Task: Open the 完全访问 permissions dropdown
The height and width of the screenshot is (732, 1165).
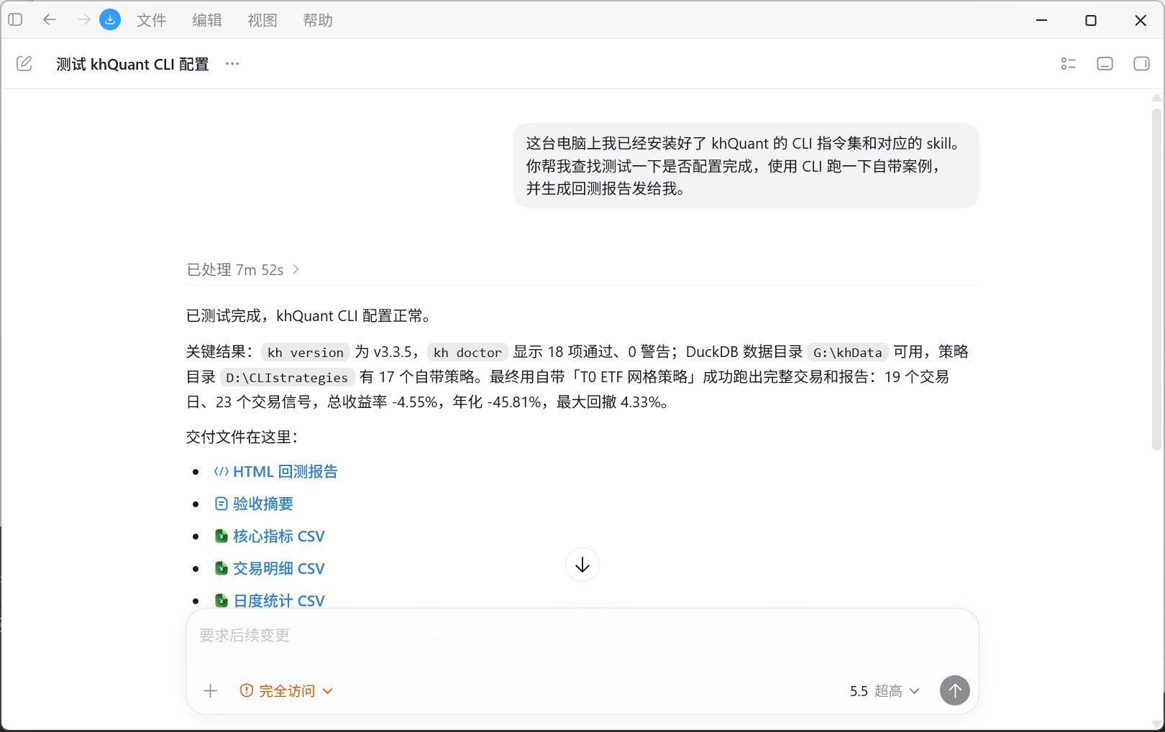Action: [286, 691]
